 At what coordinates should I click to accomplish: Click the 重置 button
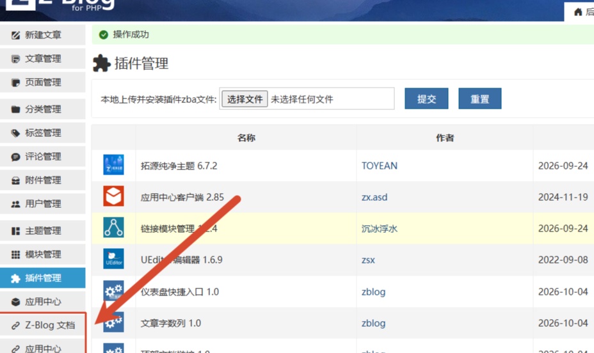pyautogui.click(x=479, y=98)
